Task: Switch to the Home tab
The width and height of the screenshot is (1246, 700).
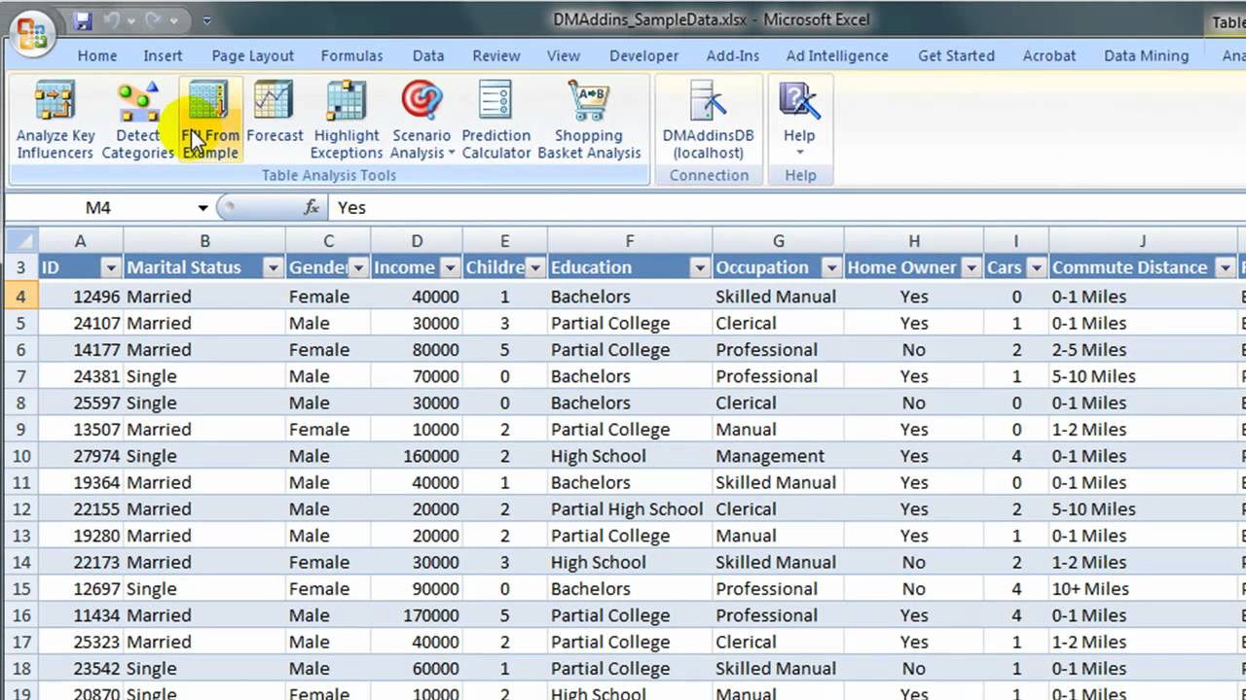Action: click(x=97, y=55)
